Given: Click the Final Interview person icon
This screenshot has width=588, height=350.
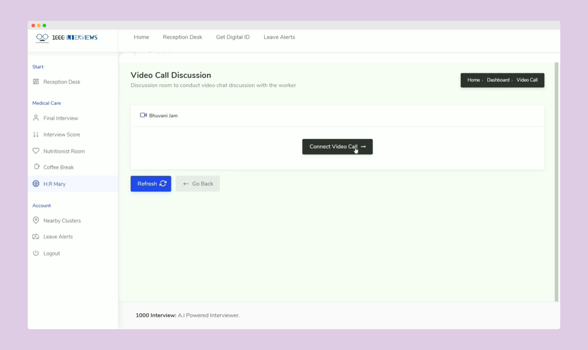Looking at the screenshot, I should (36, 118).
